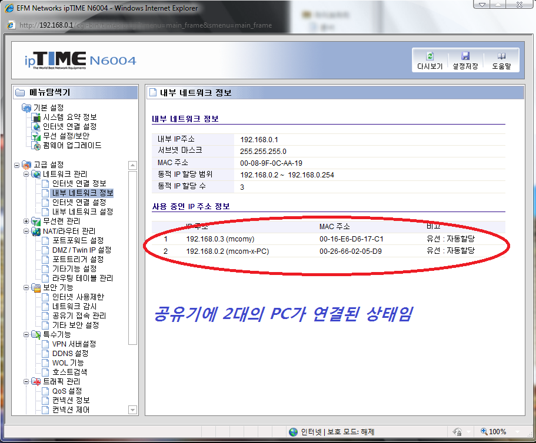
Task: Open 공유기 접속 관리 page
Action: coord(79,316)
